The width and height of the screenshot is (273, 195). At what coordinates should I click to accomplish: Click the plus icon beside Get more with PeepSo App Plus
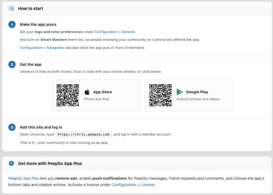11,164
